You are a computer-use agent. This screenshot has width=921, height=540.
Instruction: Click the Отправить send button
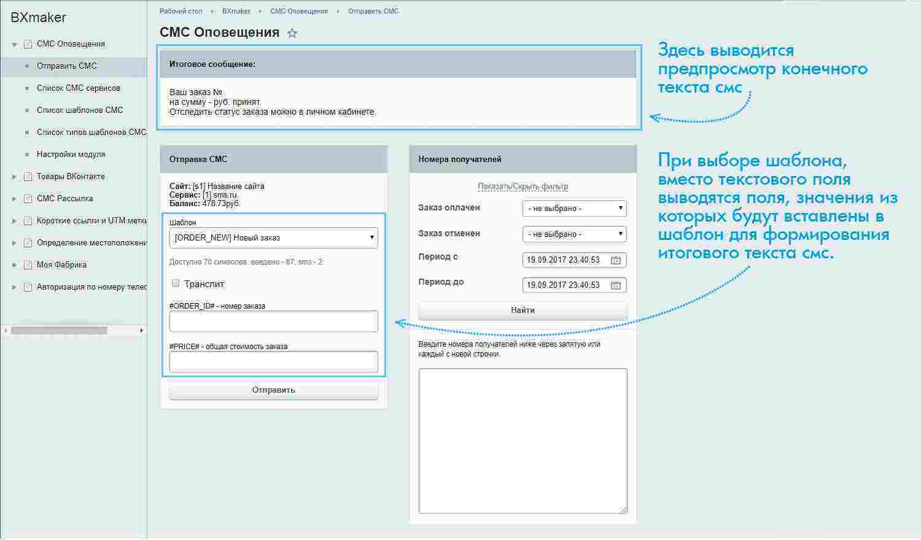coord(274,390)
